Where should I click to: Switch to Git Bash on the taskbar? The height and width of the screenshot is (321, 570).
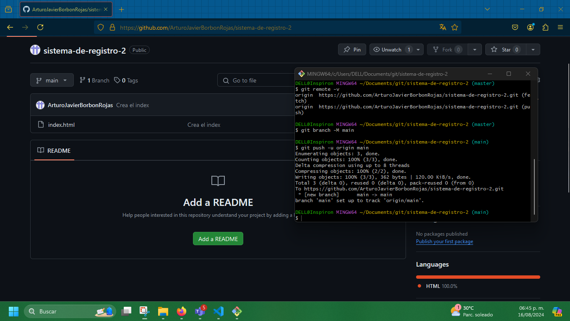(237, 311)
